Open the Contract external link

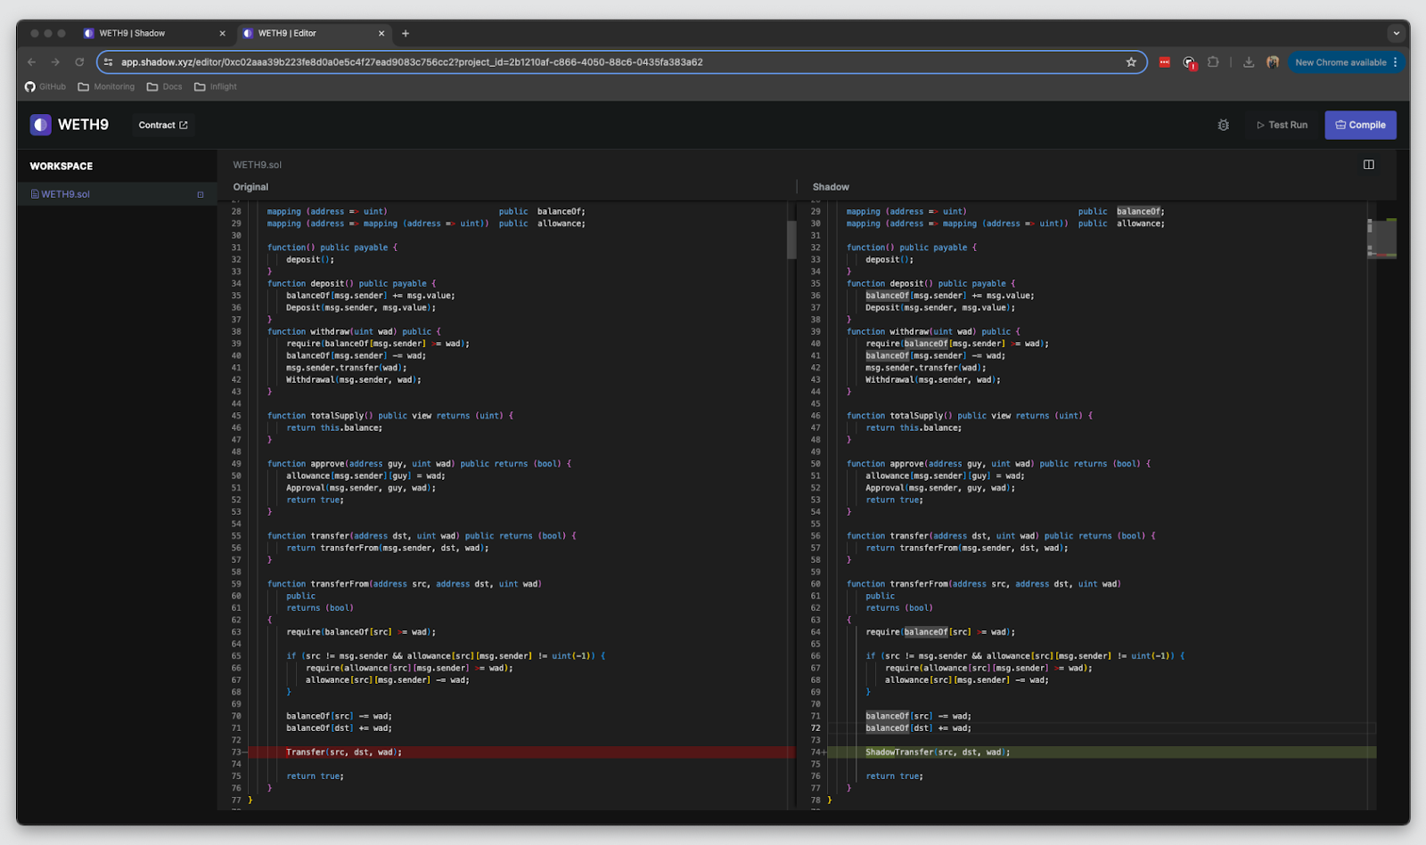(163, 125)
